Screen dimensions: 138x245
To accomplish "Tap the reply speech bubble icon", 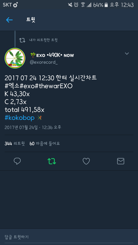I will click(17, 161).
